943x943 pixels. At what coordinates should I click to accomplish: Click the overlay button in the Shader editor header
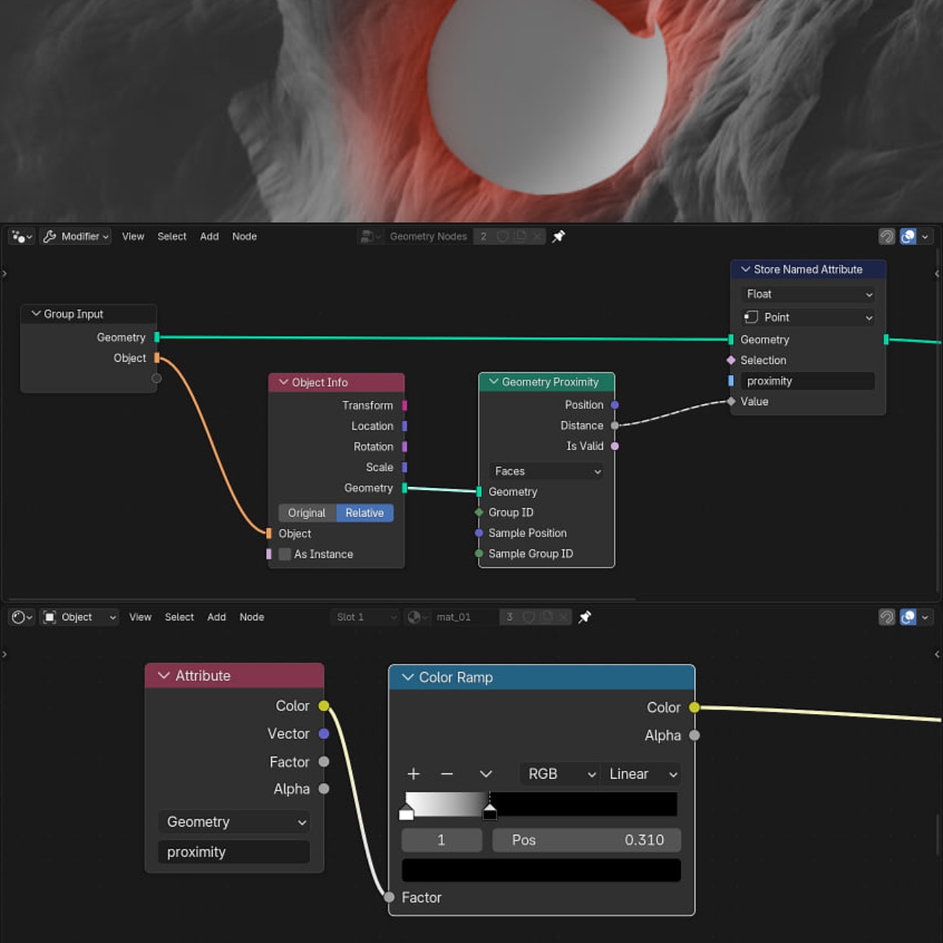click(908, 617)
